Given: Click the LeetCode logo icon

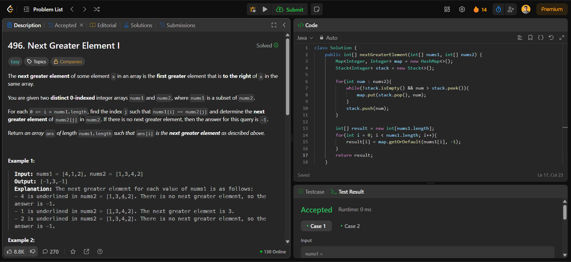Looking at the screenshot, I should [10, 9].
